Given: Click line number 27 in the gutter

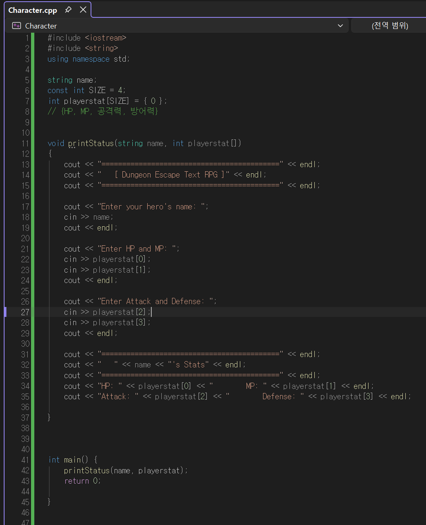Looking at the screenshot, I should coord(25,312).
